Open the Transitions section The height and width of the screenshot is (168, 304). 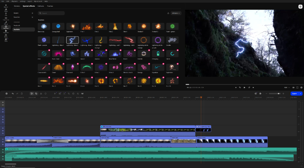pos(6,19)
